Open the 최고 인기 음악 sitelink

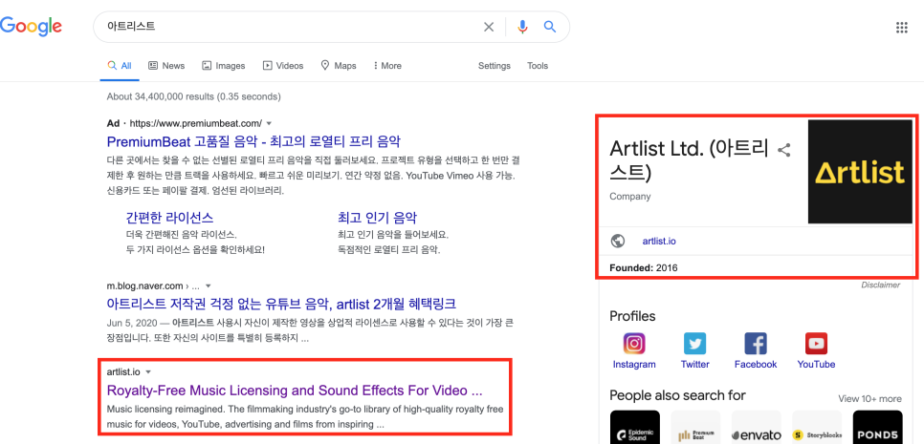click(x=378, y=218)
